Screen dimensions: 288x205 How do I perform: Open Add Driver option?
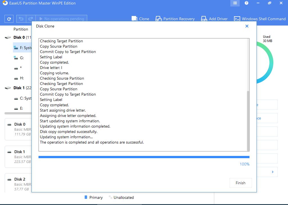click(x=214, y=19)
